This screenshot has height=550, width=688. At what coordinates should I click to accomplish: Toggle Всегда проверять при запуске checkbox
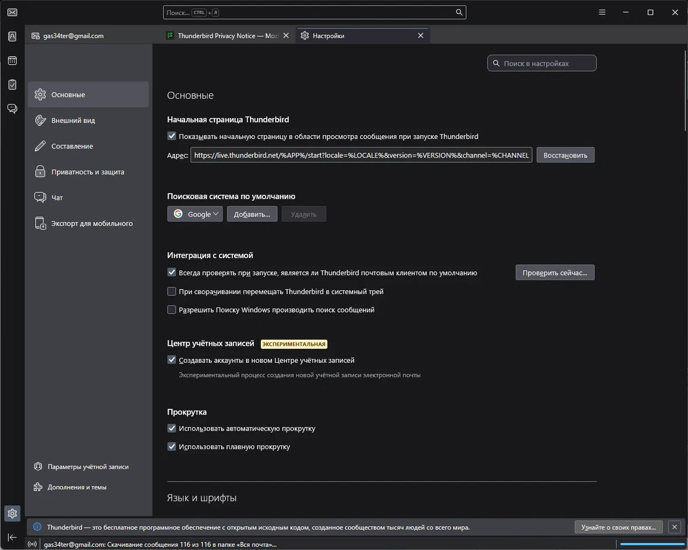tap(171, 272)
